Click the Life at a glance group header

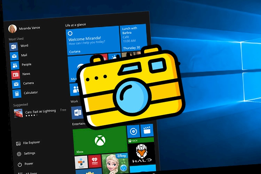pos(76,25)
